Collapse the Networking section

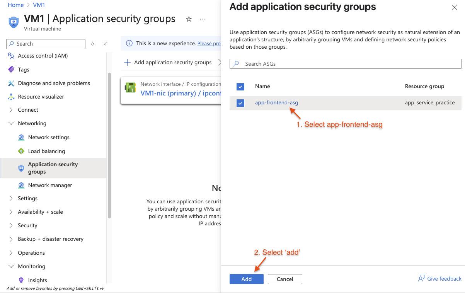coord(11,123)
